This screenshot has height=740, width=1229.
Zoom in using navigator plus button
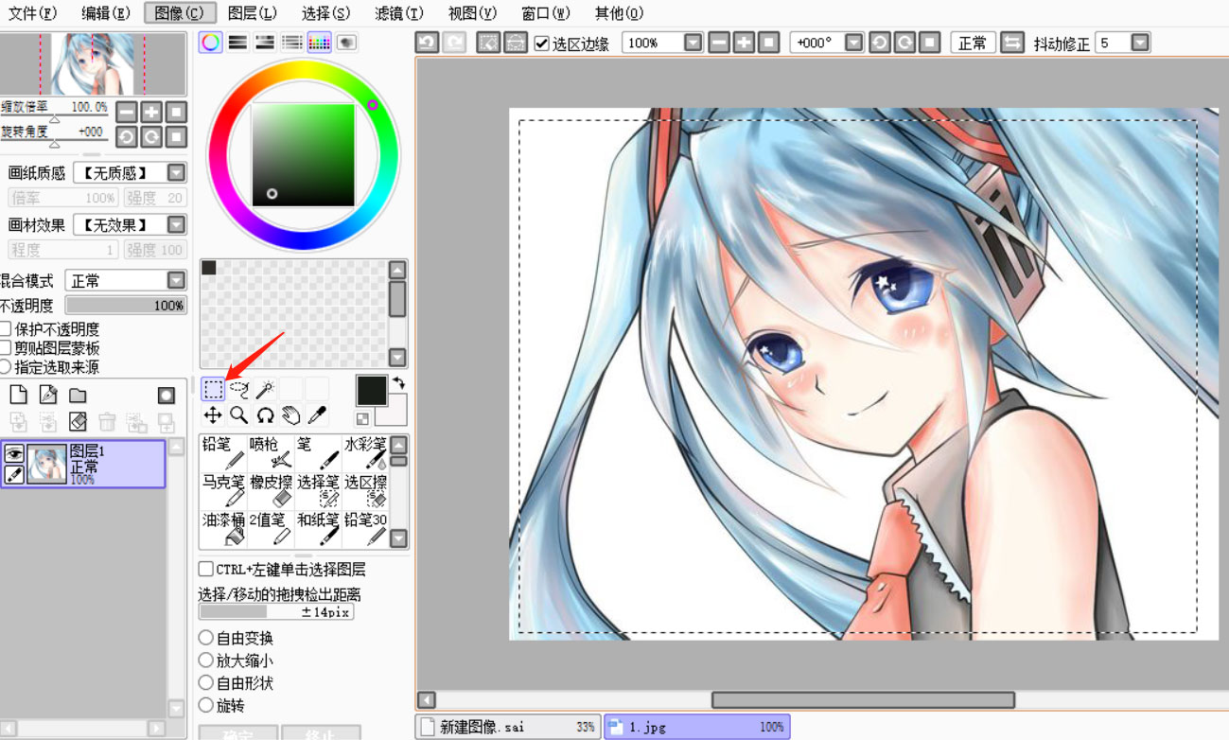click(x=151, y=112)
